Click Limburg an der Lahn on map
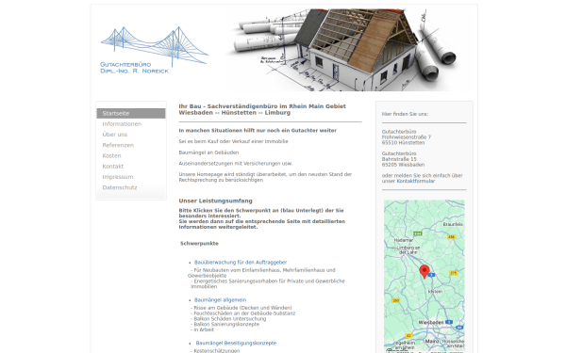Screen dimensions: 566x353 408,250
